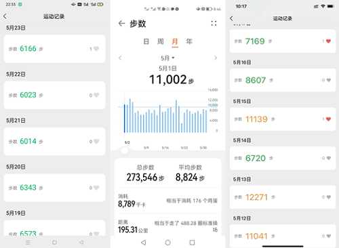Go to the next month with the right chevron
The height and width of the screenshot is (248, 339).
(x=216, y=58)
